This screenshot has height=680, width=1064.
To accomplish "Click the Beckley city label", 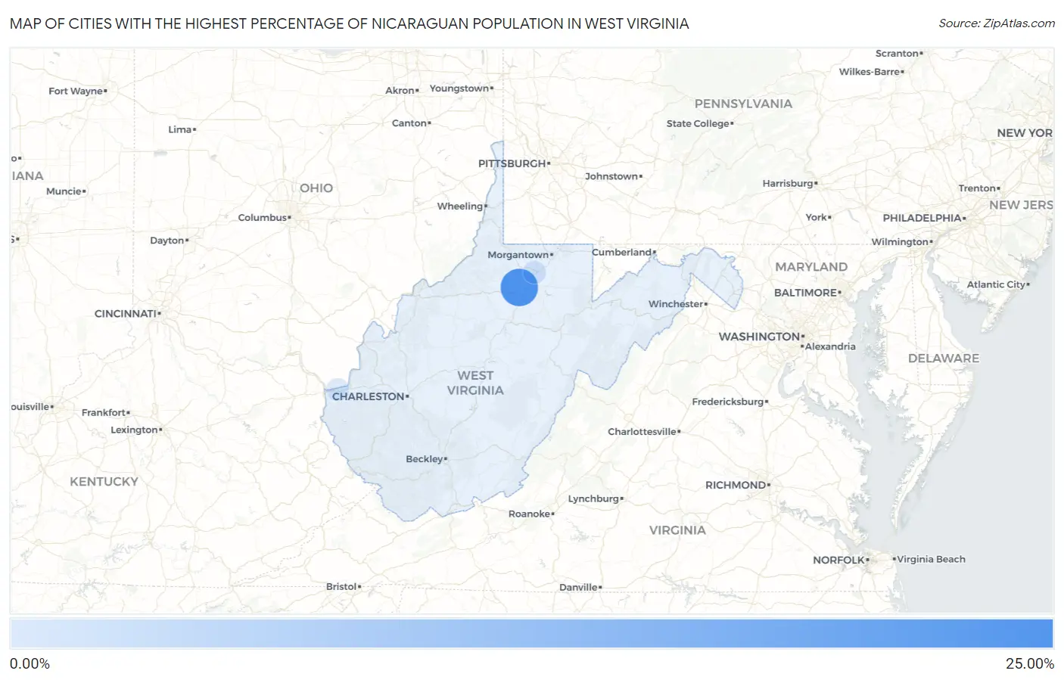I will point(425,459).
